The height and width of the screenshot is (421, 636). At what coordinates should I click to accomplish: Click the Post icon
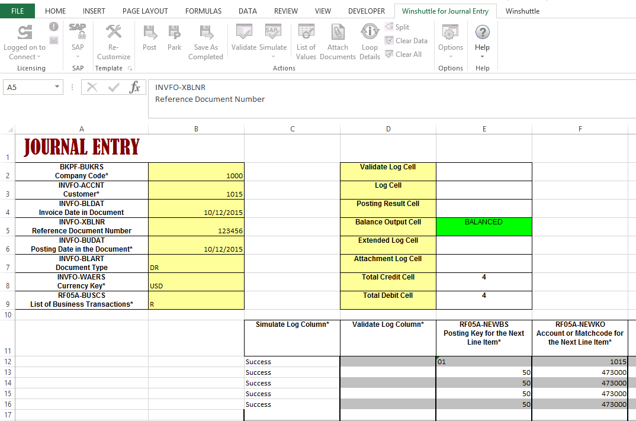(149, 32)
